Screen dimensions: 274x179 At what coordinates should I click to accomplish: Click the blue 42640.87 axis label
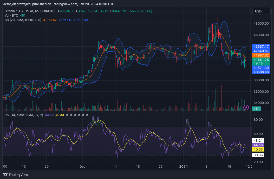[261, 51]
